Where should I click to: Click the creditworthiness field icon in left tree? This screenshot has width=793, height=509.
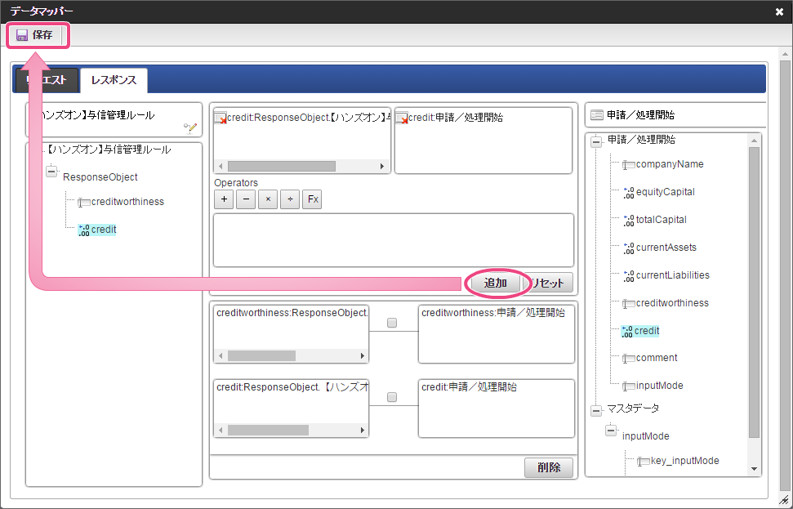84,203
